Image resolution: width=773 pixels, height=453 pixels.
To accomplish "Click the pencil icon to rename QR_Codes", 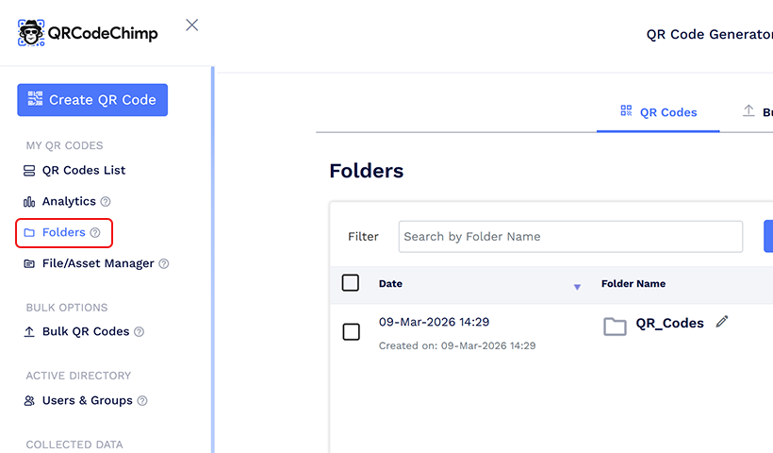I will coord(722,322).
